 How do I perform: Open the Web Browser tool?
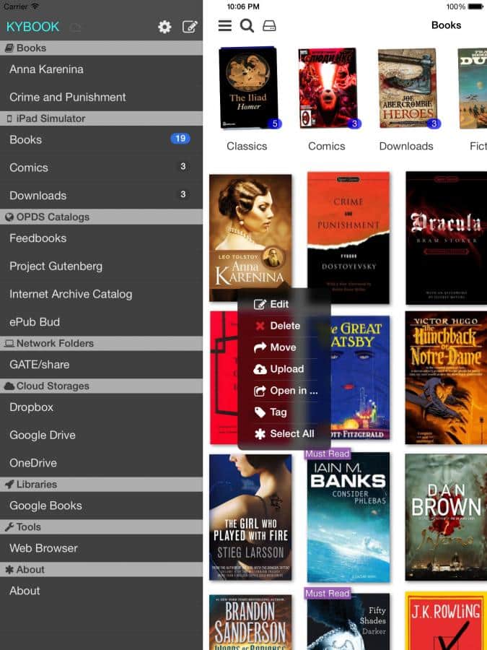tap(43, 547)
